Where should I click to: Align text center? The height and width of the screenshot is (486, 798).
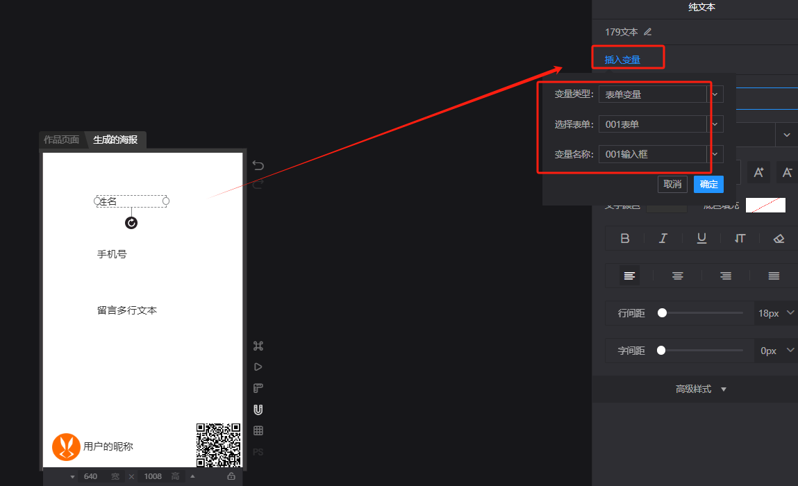coord(677,276)
